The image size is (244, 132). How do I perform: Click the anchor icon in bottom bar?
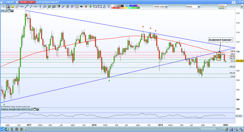pyautogui.click(x=12, y=129)
